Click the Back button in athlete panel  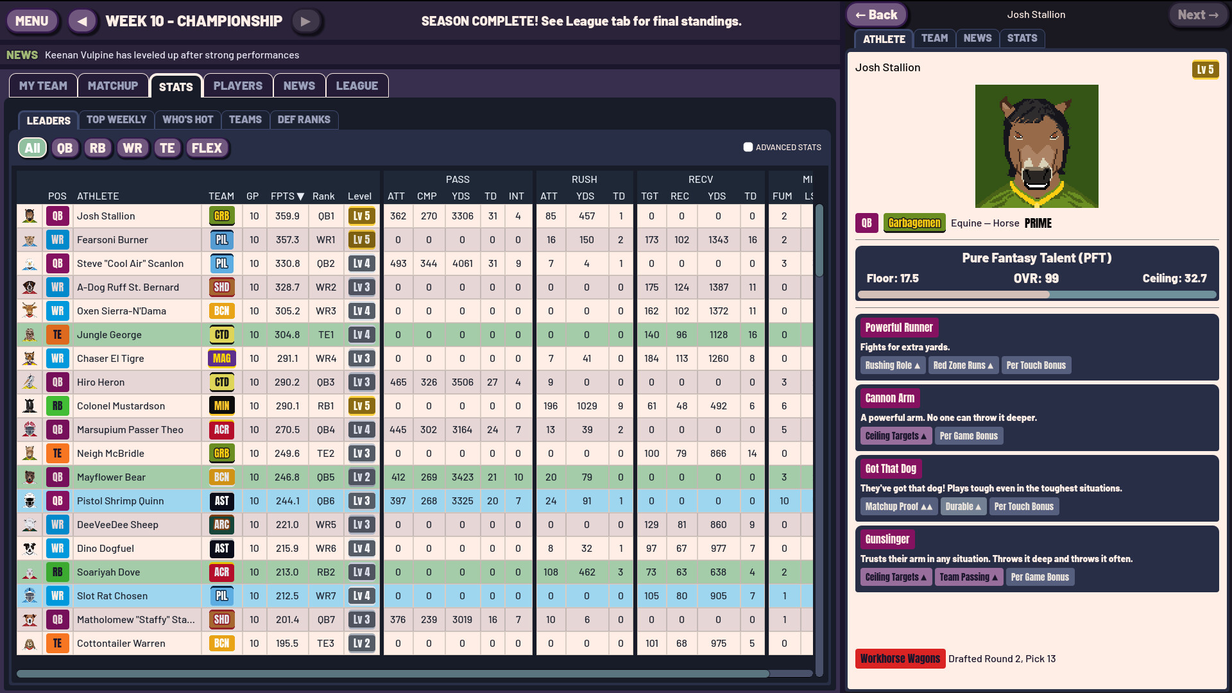877,15
